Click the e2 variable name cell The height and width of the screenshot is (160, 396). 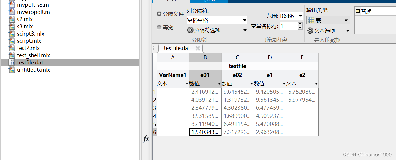(302, 75)
